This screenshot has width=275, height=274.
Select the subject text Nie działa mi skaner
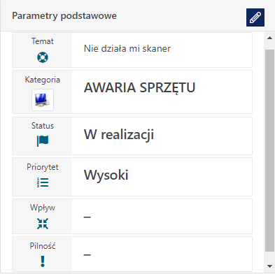(127, 48)
